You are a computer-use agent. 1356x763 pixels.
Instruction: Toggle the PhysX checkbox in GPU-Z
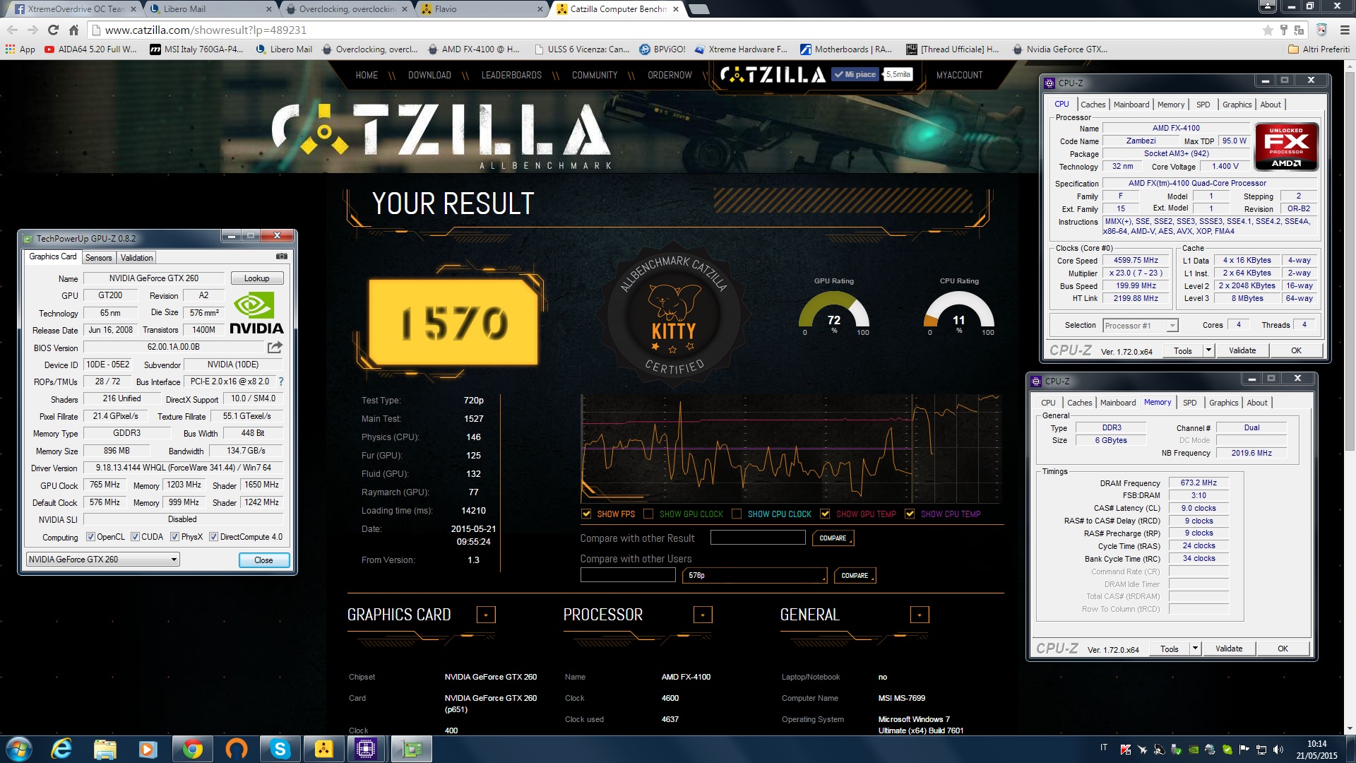(x=174, y=537)
